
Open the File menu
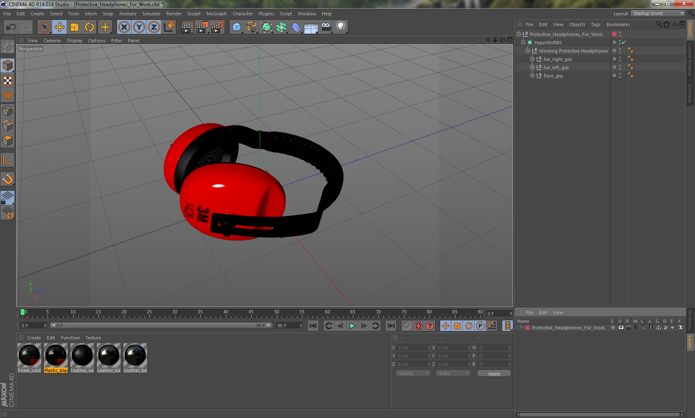pyautogui.click(x=7, y=14)
